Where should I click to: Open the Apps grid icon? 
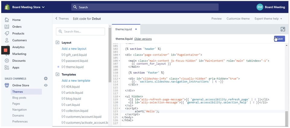[7, 68]
